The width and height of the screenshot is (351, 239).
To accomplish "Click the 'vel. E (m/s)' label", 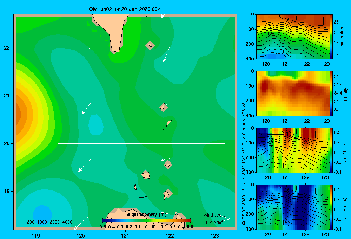I will [x=345, y=208].
